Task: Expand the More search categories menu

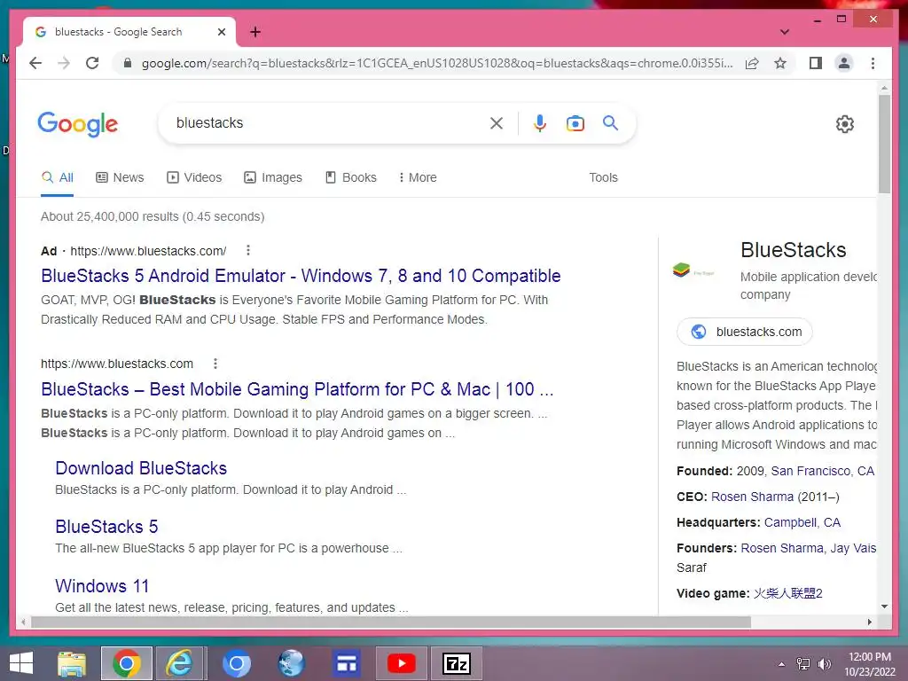Action: point(418,177)
